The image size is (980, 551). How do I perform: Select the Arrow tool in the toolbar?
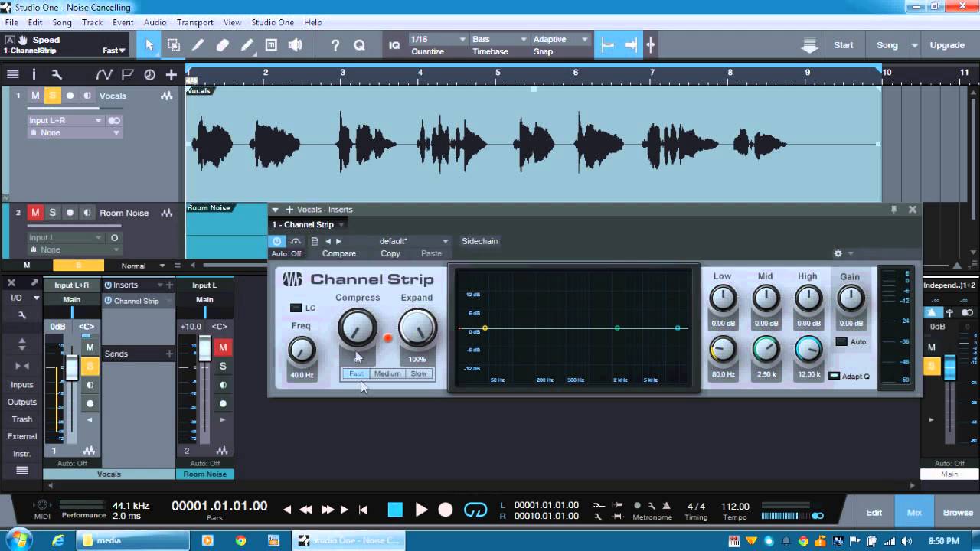click(149, 45)
